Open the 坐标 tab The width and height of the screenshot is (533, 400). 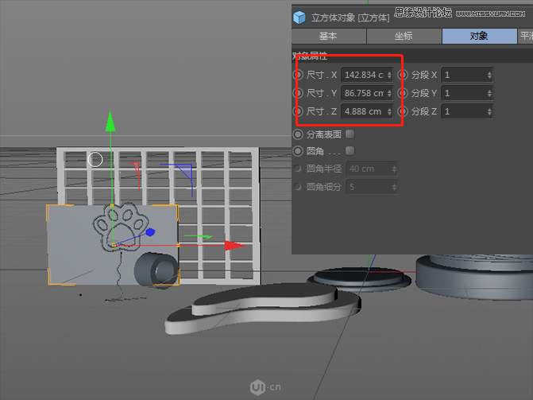point(404,36)
